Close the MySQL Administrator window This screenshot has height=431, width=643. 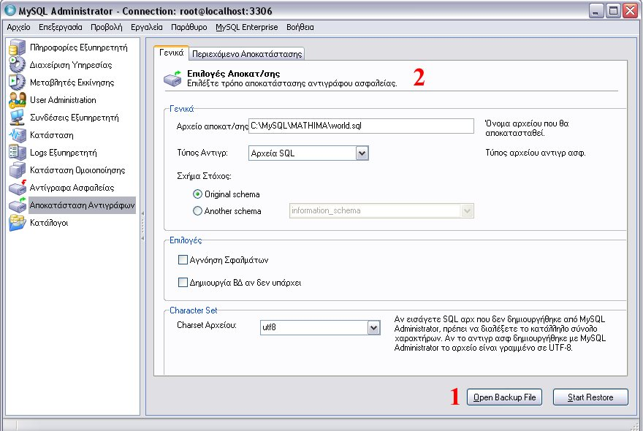[x=630, y=11]
